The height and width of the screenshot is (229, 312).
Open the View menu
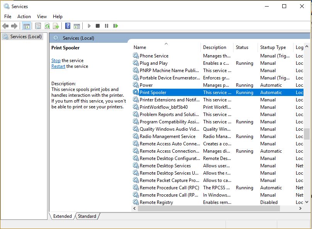42,16
